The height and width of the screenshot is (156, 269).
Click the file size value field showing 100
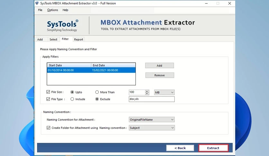137,92
